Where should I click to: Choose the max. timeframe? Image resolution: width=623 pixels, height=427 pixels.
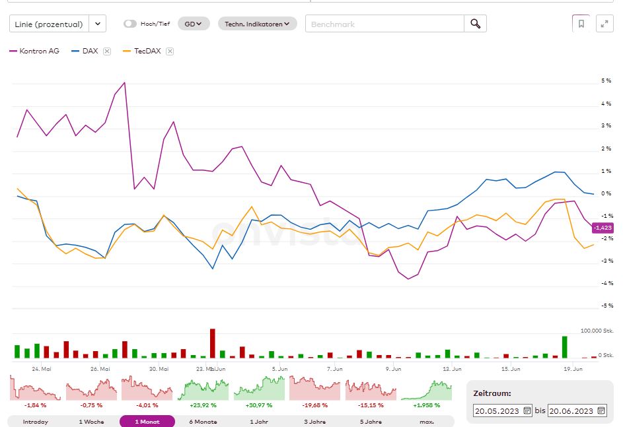(x=426, y=421)
